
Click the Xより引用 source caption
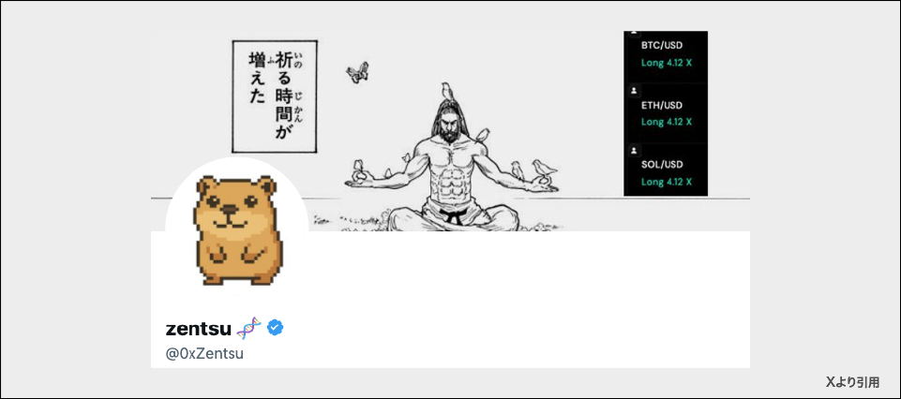(853, 381)
